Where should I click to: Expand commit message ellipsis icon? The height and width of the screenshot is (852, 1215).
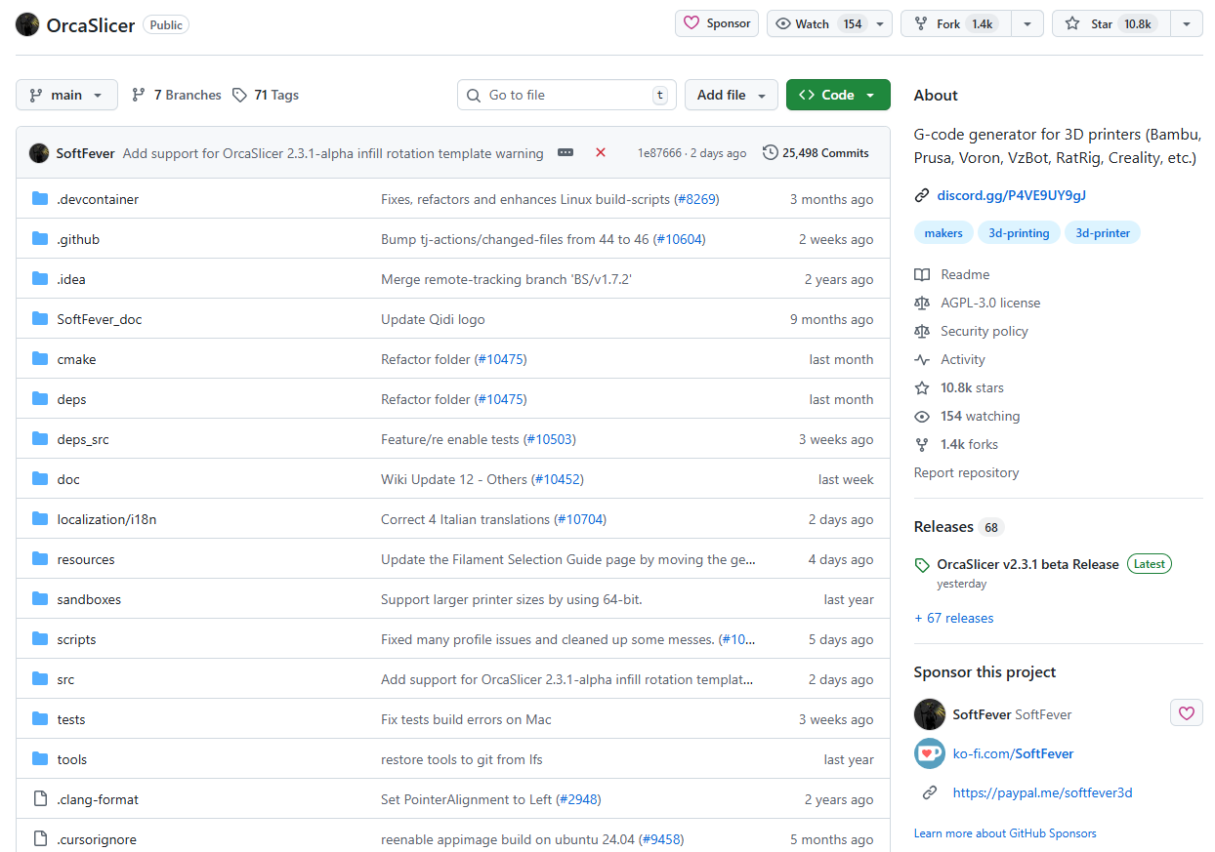pyautogui.click(x=566, y=152)
